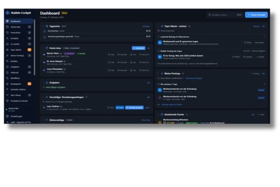Click the Vertriebs-Anlässe flag icon
The width and height of the screenshot is (280, 187).
pos(7,89)
